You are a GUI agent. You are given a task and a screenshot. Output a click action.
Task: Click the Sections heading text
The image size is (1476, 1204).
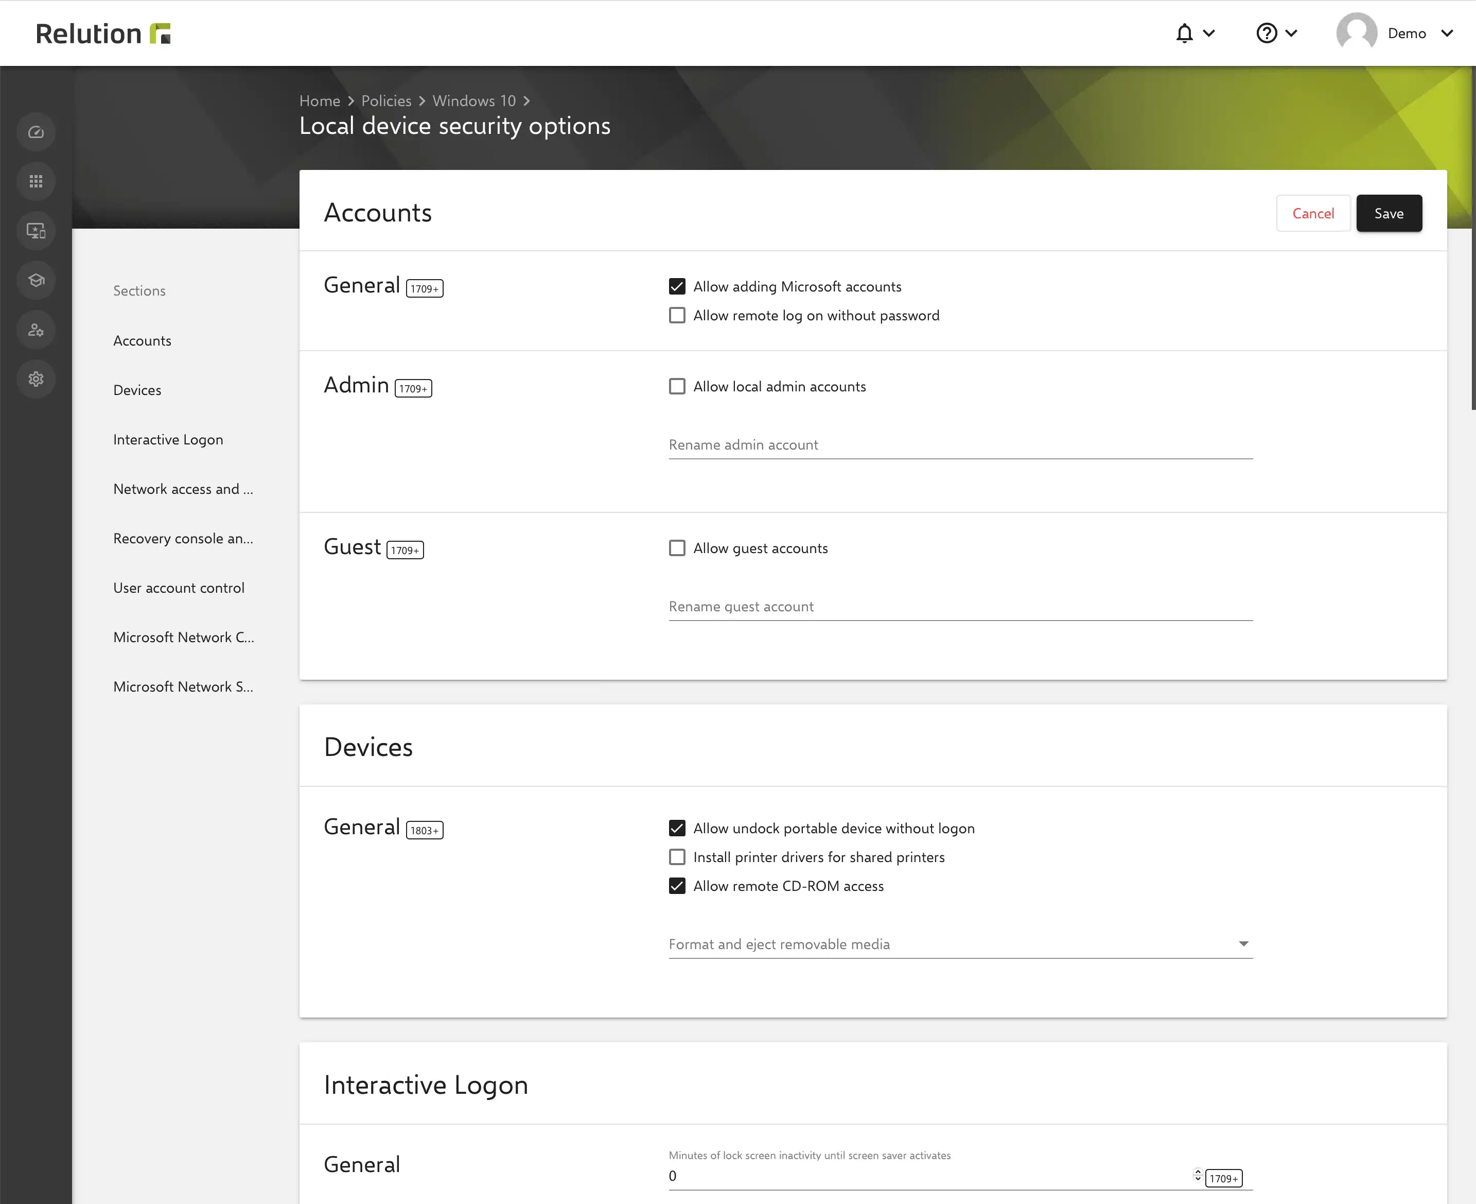[x=139, y=290]
